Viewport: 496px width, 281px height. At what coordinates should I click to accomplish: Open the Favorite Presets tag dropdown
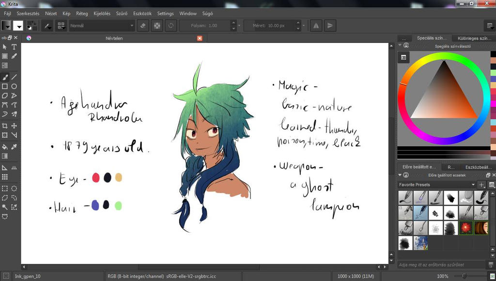pos(437,184)
